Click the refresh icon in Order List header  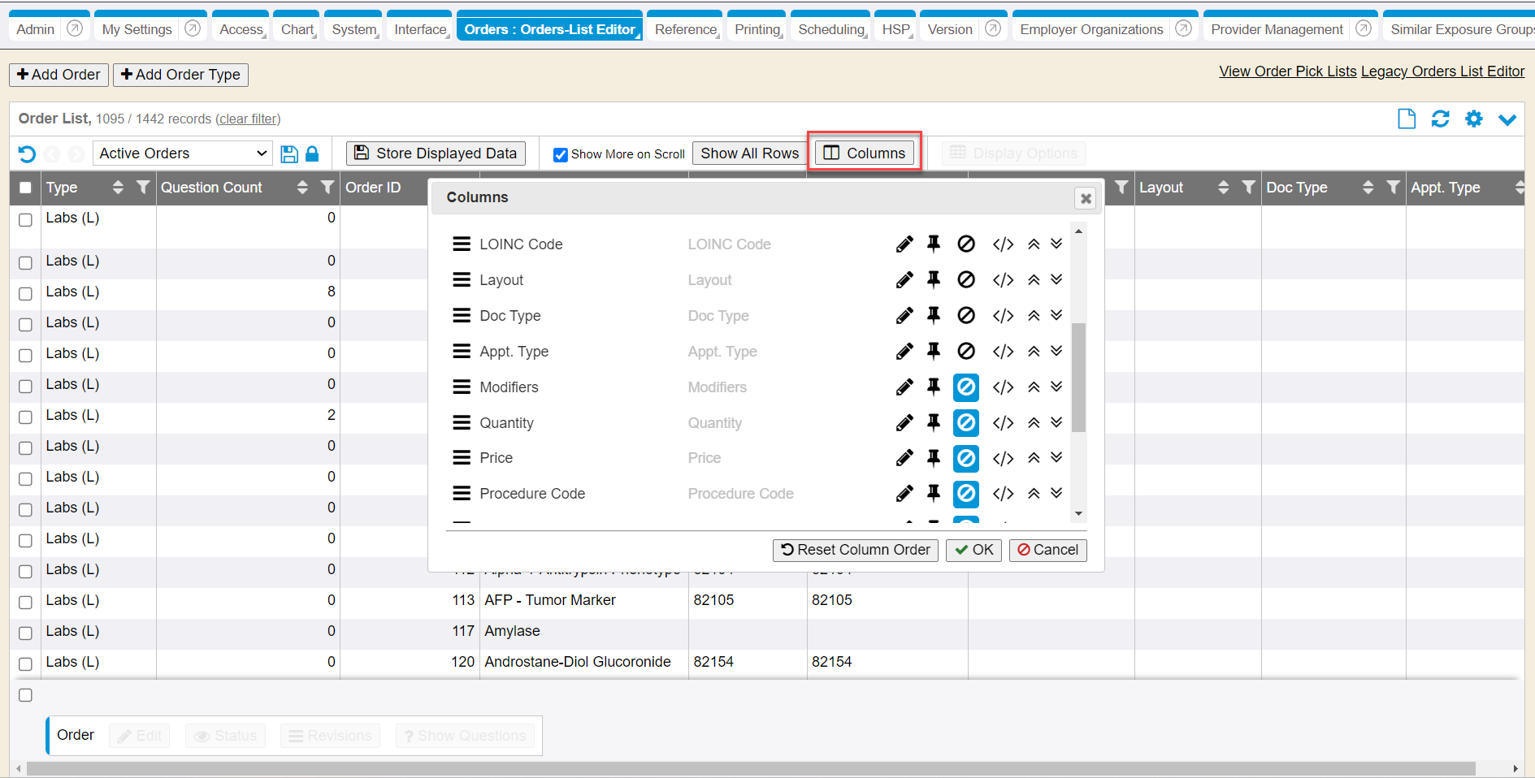pos(1440,119)
